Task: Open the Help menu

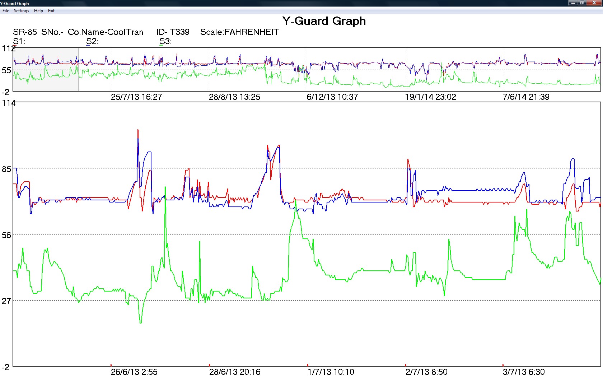Action: (38, 11)
